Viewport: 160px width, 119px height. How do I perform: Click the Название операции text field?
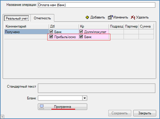[97, 5]
